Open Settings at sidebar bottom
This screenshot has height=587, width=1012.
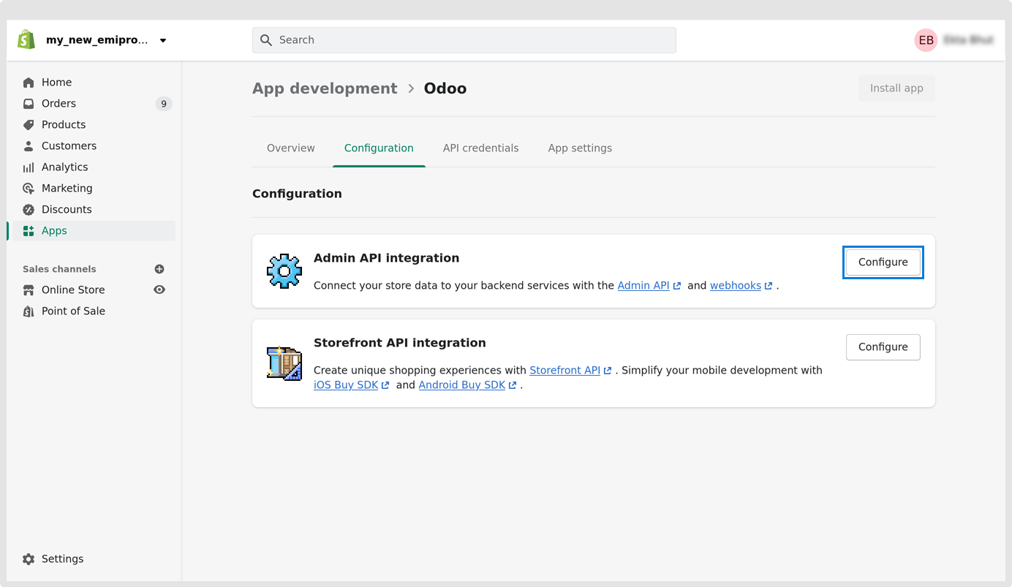point(62,559)
